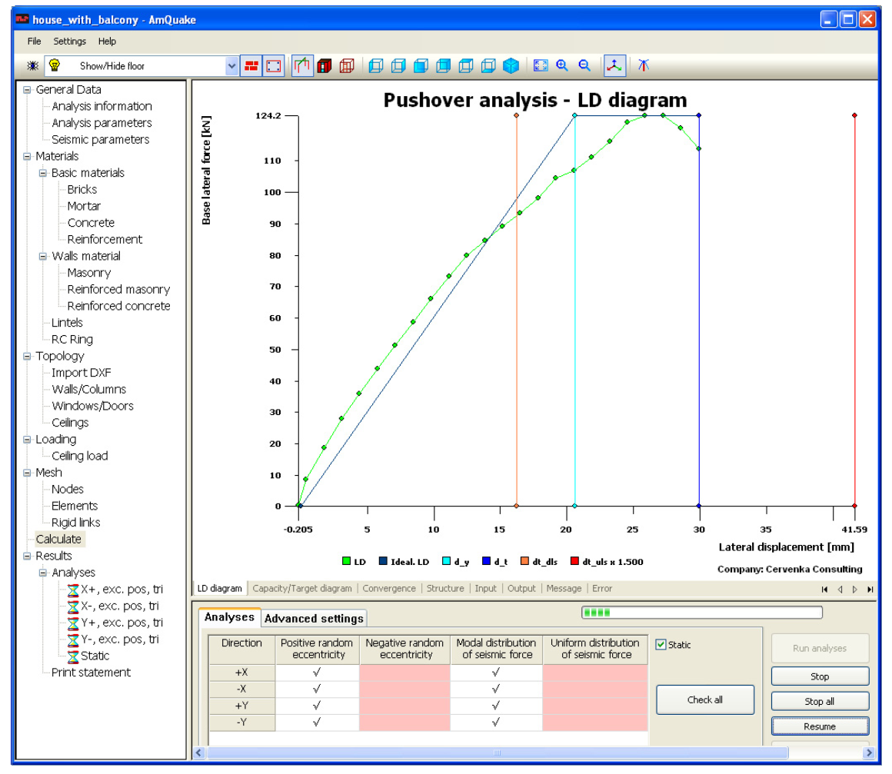Screen dimensions: 892x774
Task: Toggle +X positive random eccentricity checkmark
Action: point(317,673)
